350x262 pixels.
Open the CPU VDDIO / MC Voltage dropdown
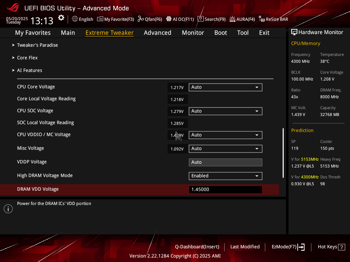pos(226,135)
